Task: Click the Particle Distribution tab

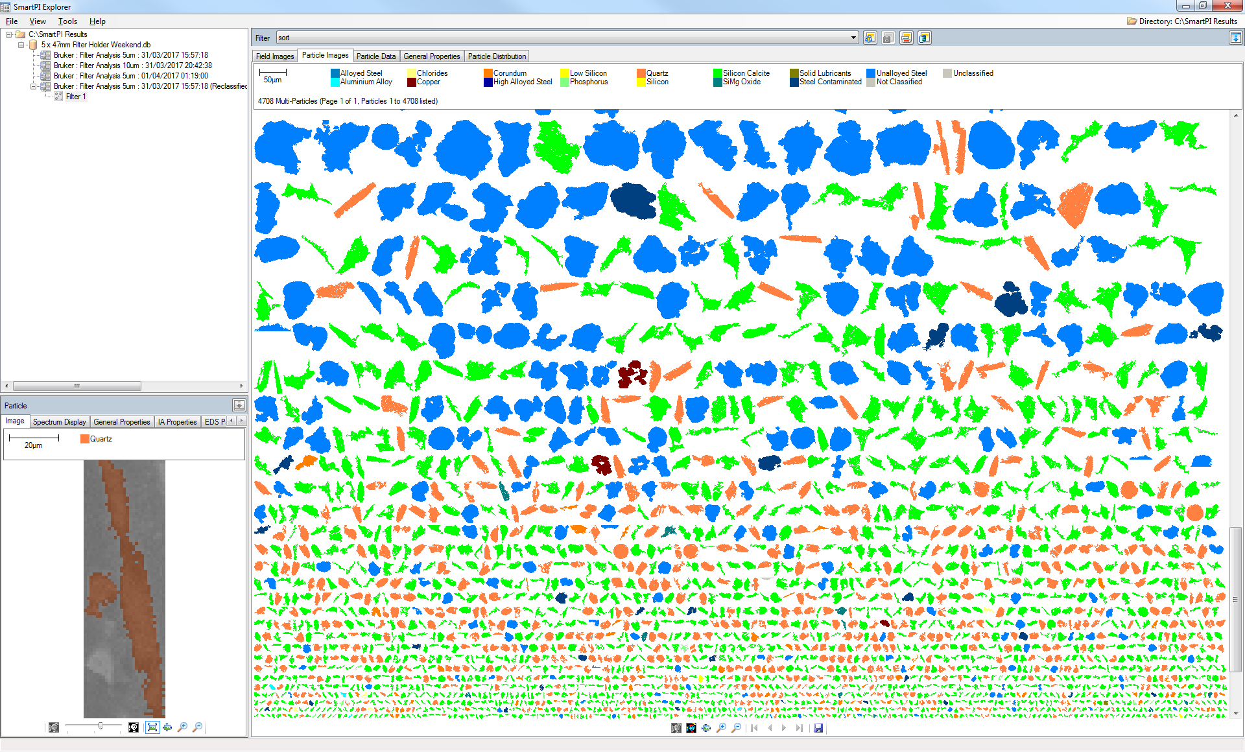Action: (x=498, y=56)
